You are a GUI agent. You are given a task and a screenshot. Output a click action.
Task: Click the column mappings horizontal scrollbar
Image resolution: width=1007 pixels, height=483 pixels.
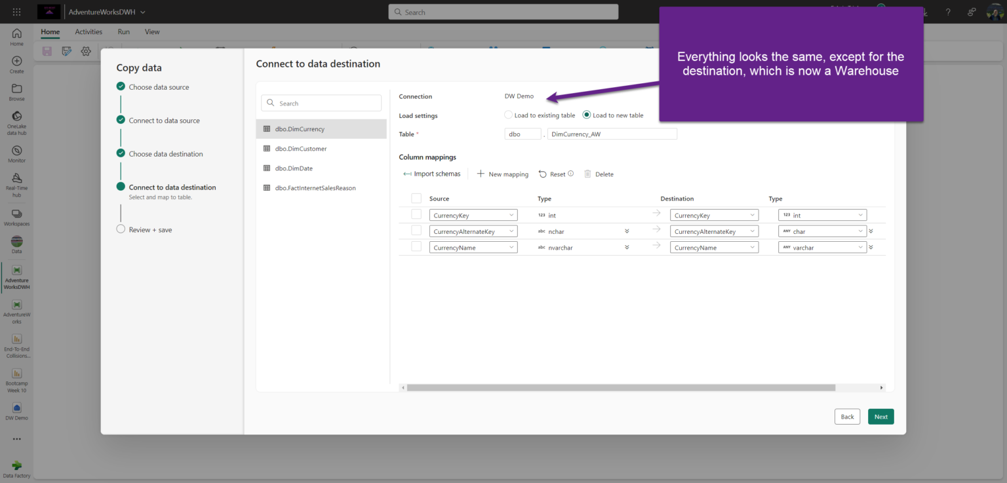click(x=621, y=387)
